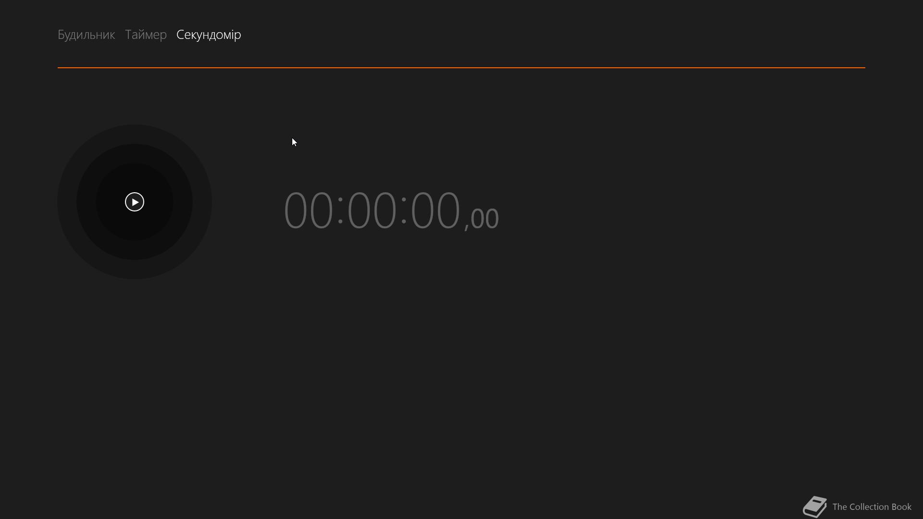Click the comma before the hundredths digits
This screenshot has height=519, width=923.
coord(466,226)
